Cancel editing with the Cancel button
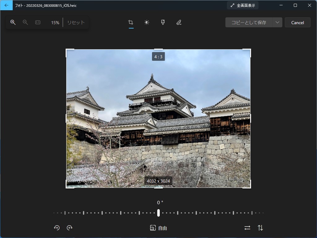The height and width of the screenshot is (238, 317). click(x=297, y=22)
